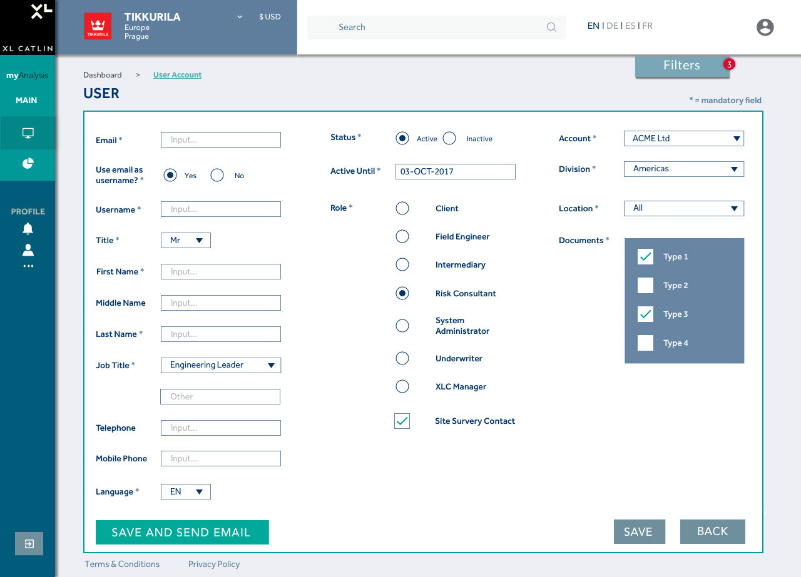The width and height of the screenshot is (801, 577).
Task: Click the three-dots more icon in sidebar
Action: click(x=28, y=266)
